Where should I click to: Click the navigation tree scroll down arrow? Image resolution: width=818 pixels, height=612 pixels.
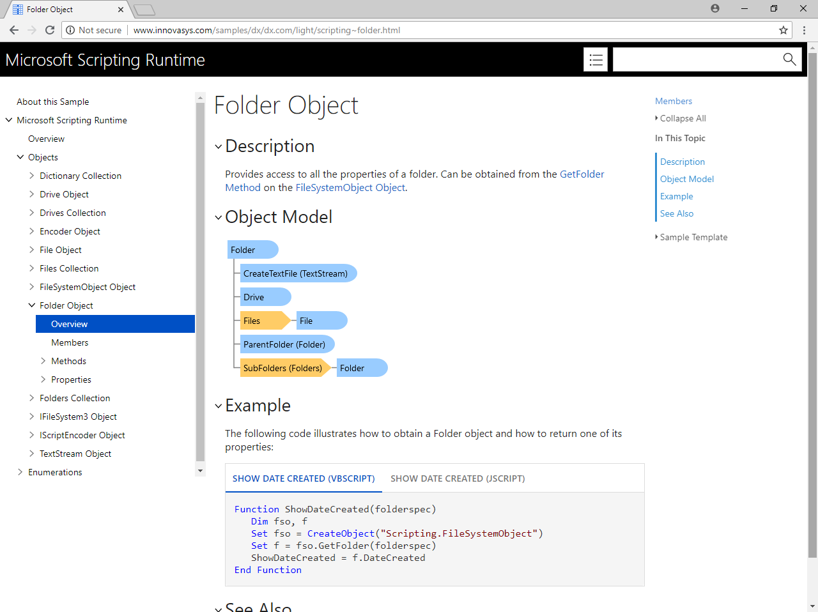(200, 471)
